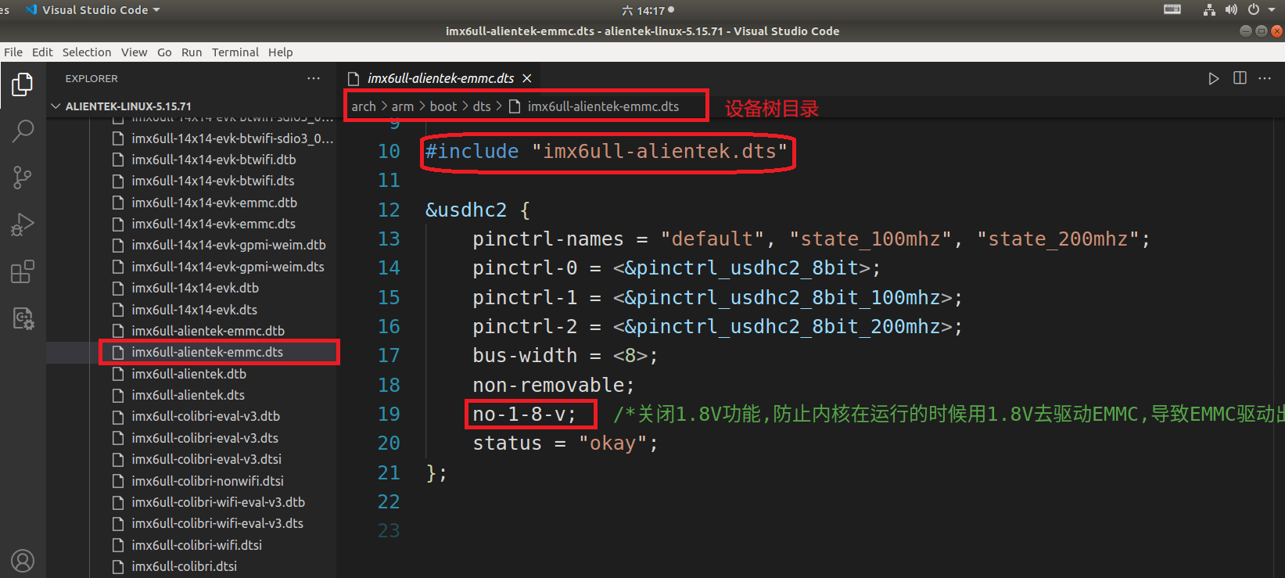Split the editor to the right
Viewport: 1285px width, 578px height.
tap(1240, 78)
